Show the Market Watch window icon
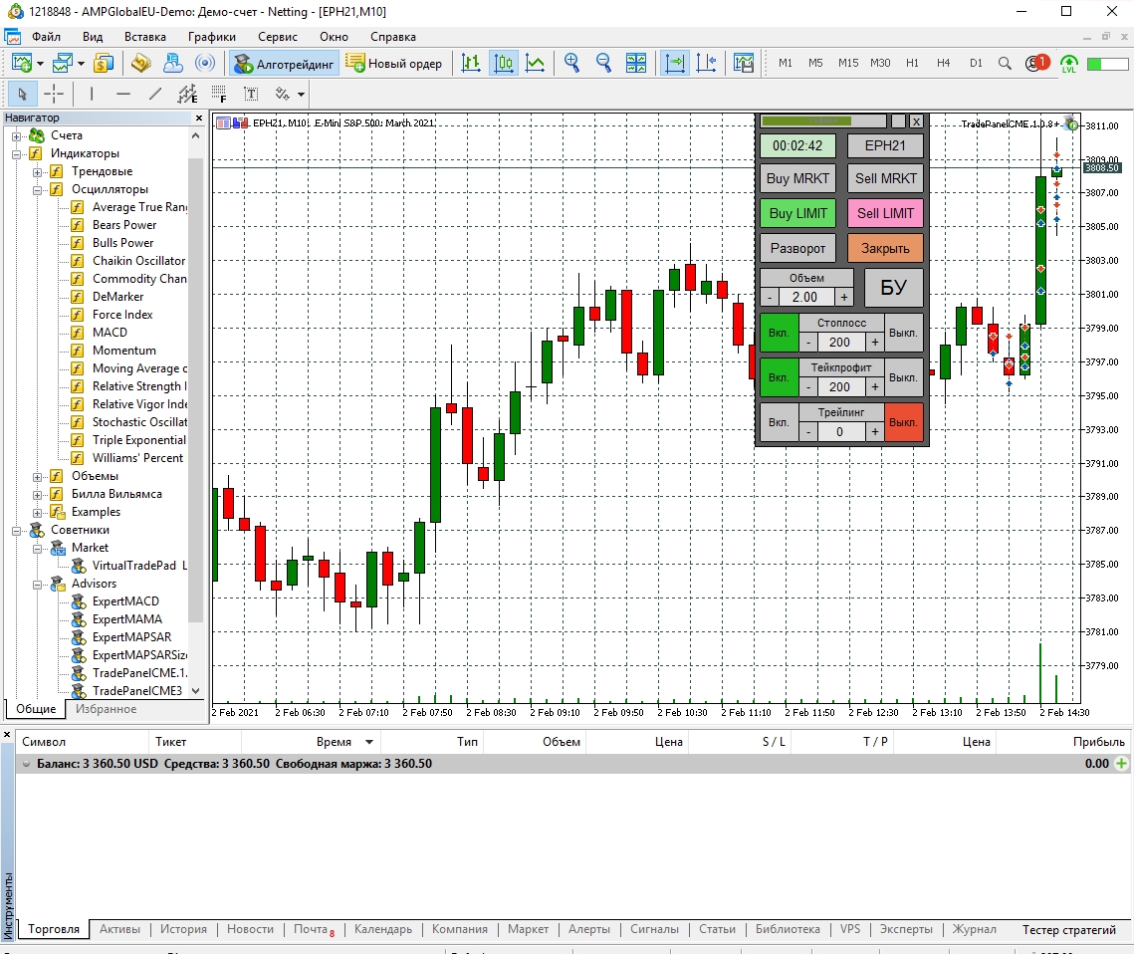Image resolution: width=1134 pixels, height=954 pixels. 104,64
